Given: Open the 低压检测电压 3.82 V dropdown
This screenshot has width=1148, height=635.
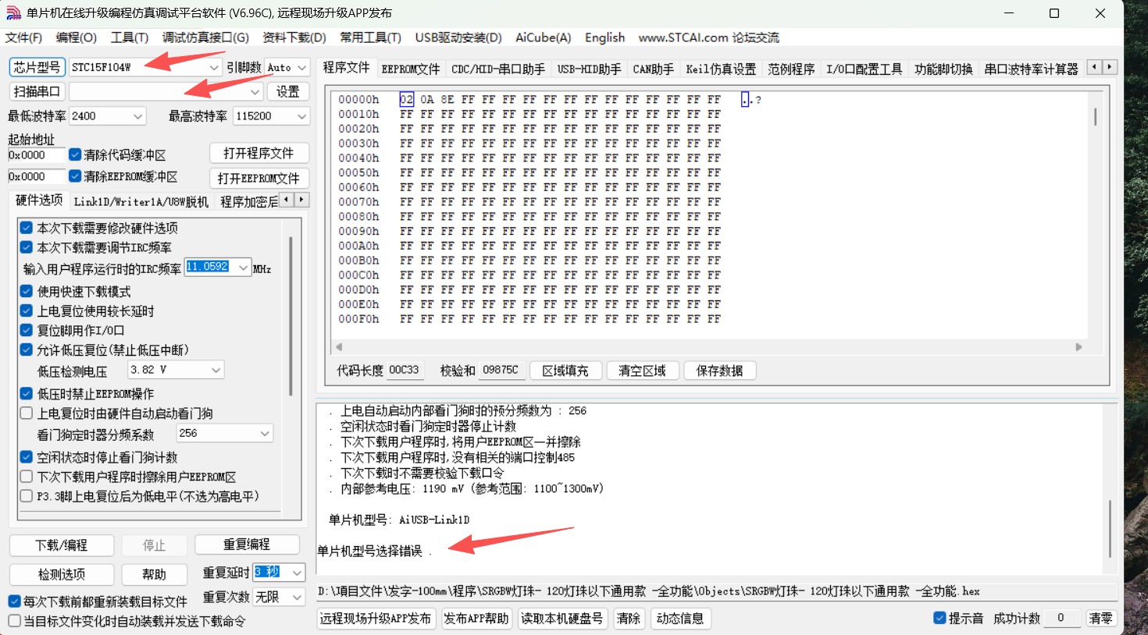Looking at the screenshot, I should point(216,370).
